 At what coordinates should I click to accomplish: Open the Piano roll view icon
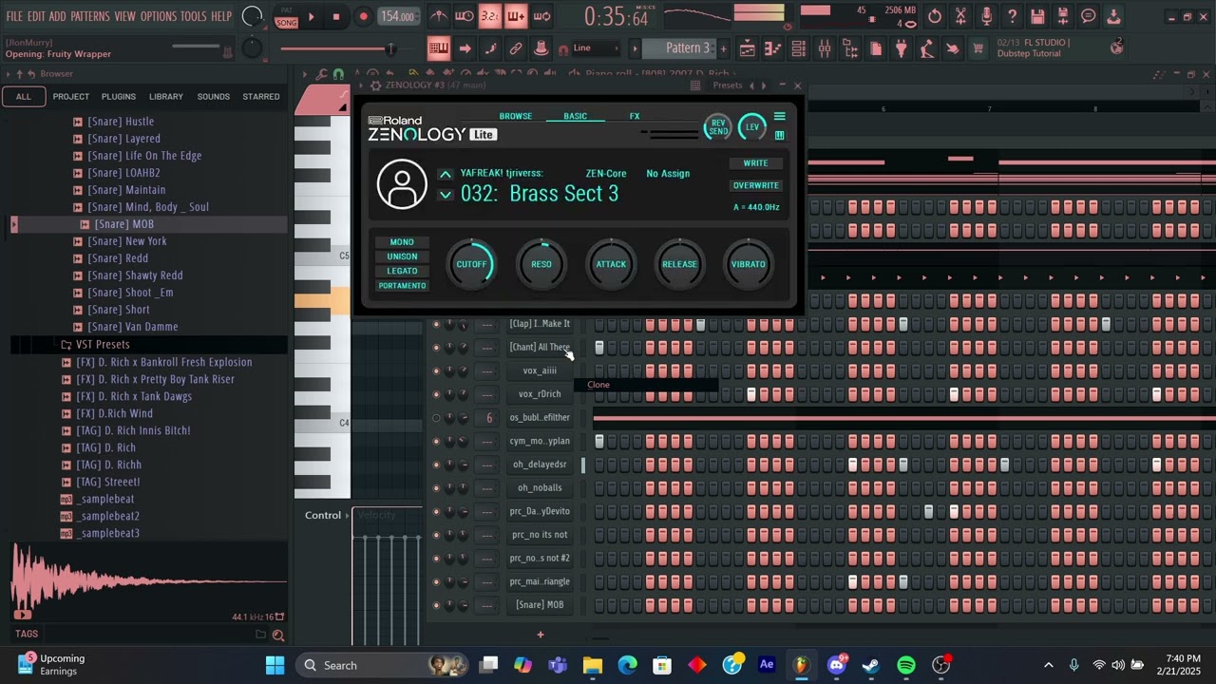(773, 48)
